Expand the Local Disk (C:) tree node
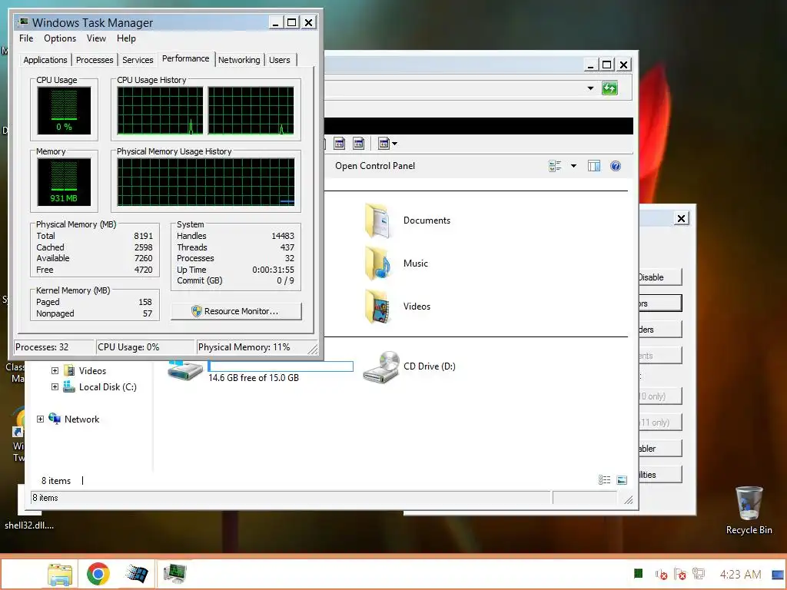The height and width of the screenshot is (590, 787). [x=55, y=387]
